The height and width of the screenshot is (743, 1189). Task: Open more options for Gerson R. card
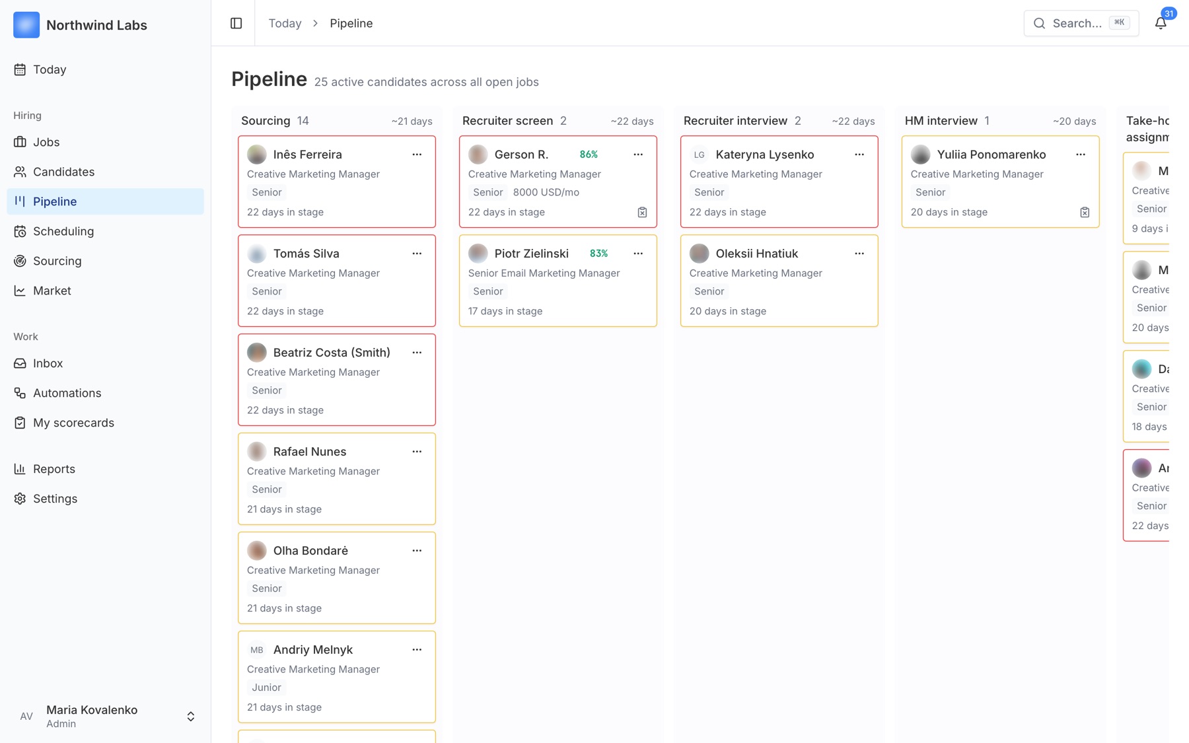(638, 155)
